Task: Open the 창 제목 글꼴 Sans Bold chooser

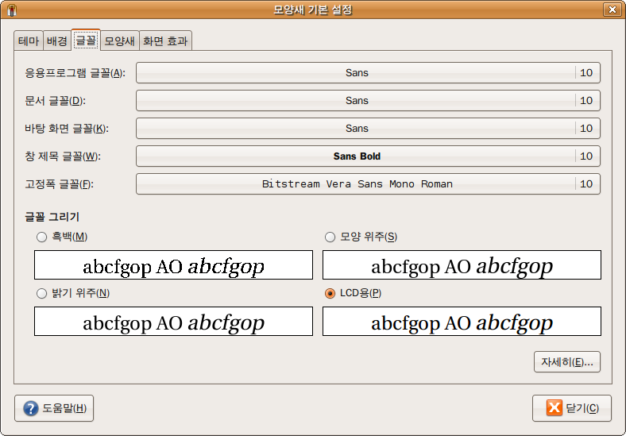Action: (368, 156)
